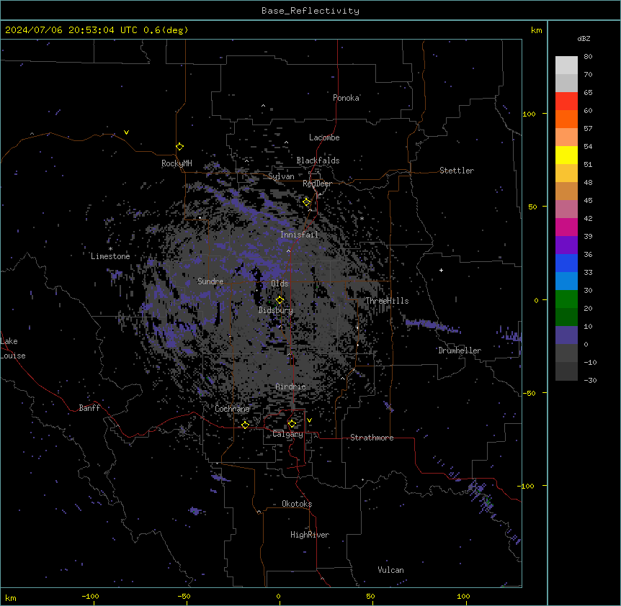621x606 pixels.
Task: Click the Blackfalds town label
Action: pos(318,160)
